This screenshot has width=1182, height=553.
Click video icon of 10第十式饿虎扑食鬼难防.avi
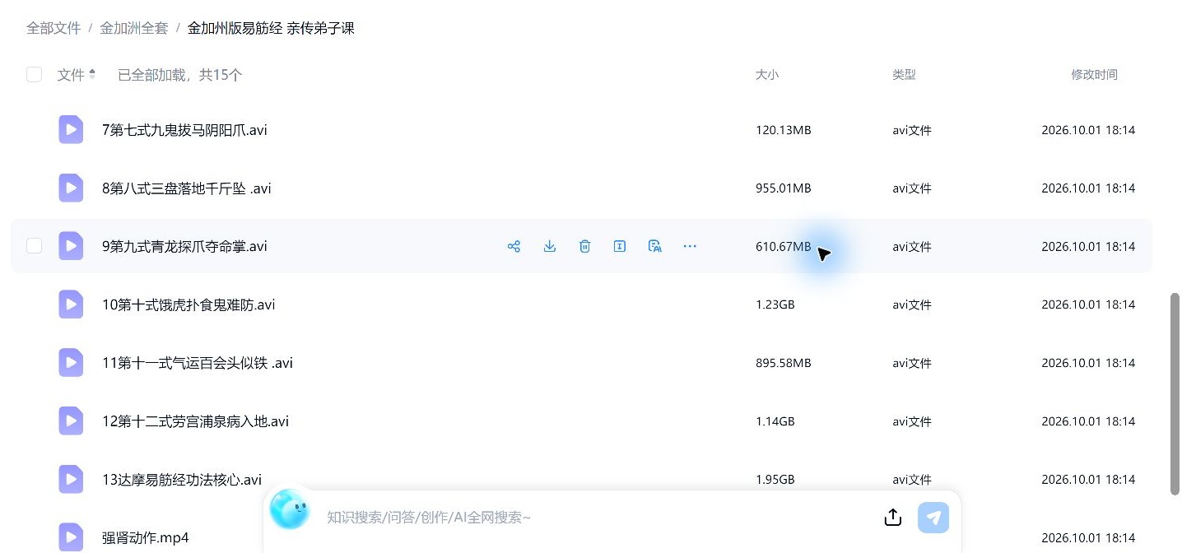71,304
